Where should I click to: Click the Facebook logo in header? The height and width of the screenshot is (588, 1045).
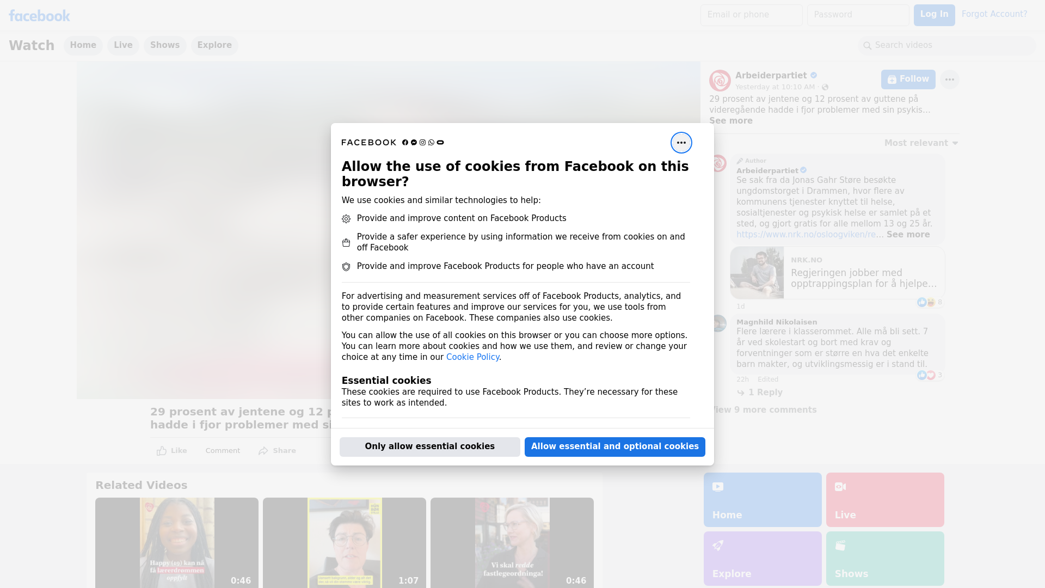pos(39,16)
